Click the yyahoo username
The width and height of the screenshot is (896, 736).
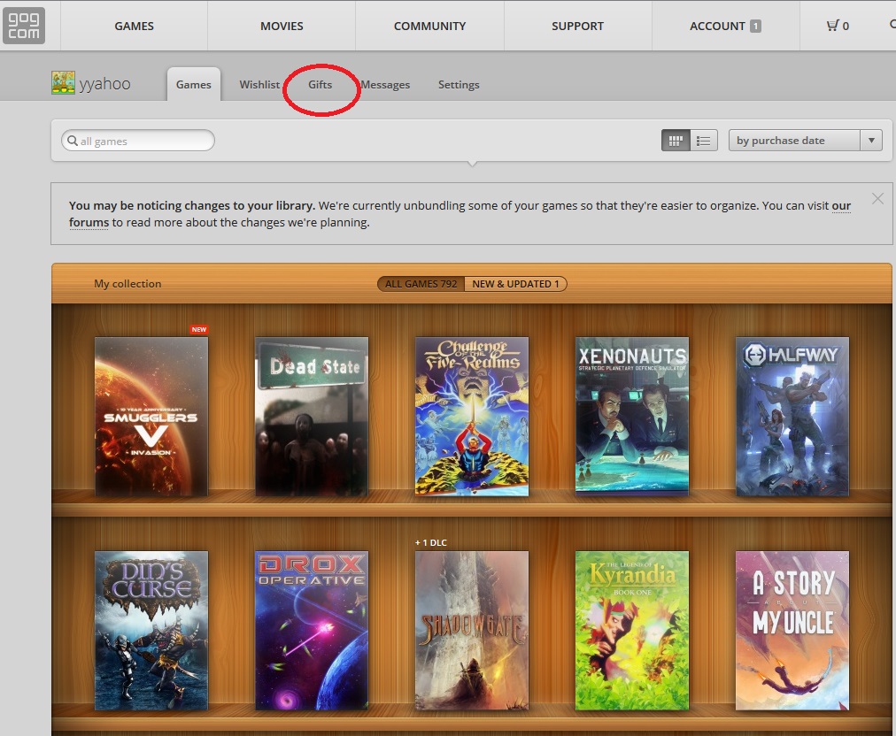pos(105,84)
